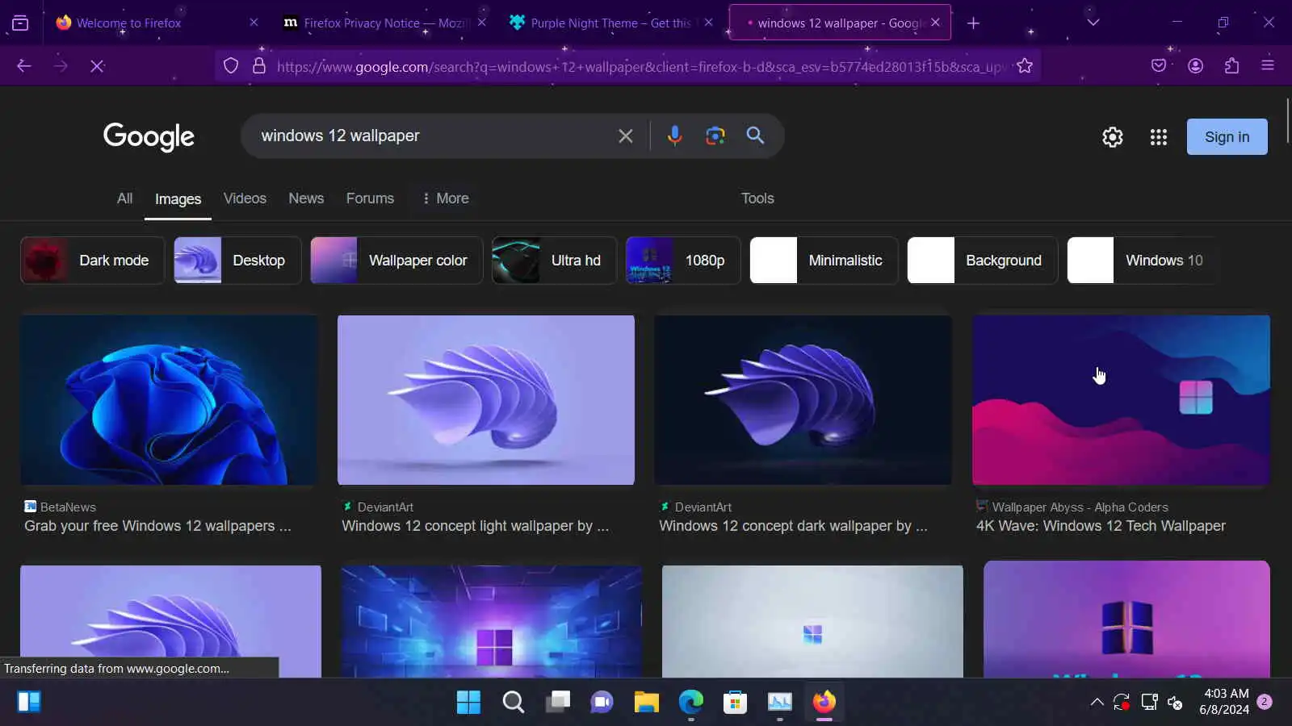Screen dimensions: 1292x726
Task: Open the tracking protection shield icon
Action: [231, 66]
